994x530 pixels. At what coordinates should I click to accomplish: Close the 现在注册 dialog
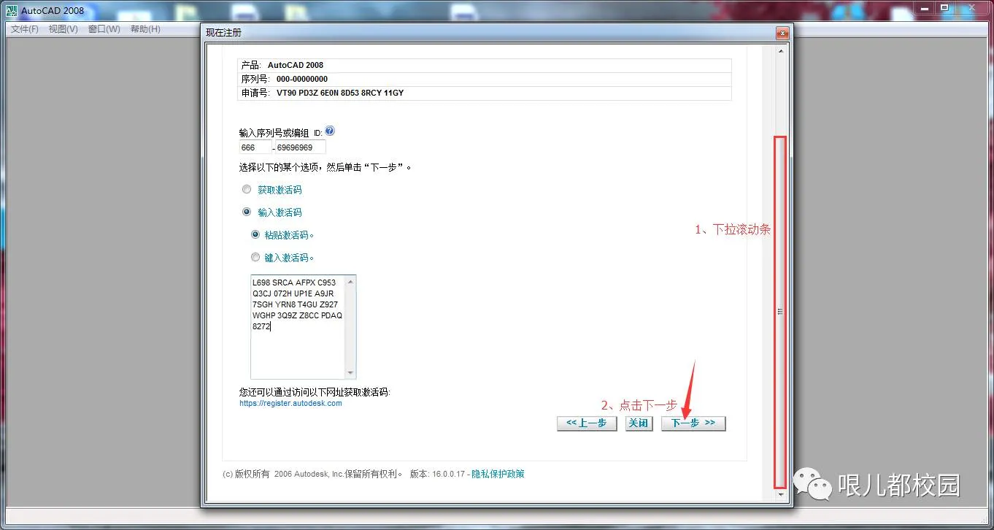click(x=782, y=33)
